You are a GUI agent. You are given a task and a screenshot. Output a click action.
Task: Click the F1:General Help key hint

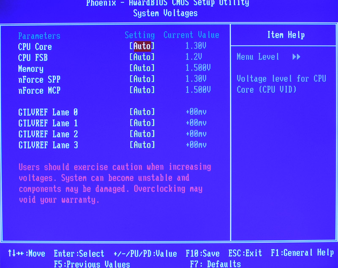click(x=303, y=253)
